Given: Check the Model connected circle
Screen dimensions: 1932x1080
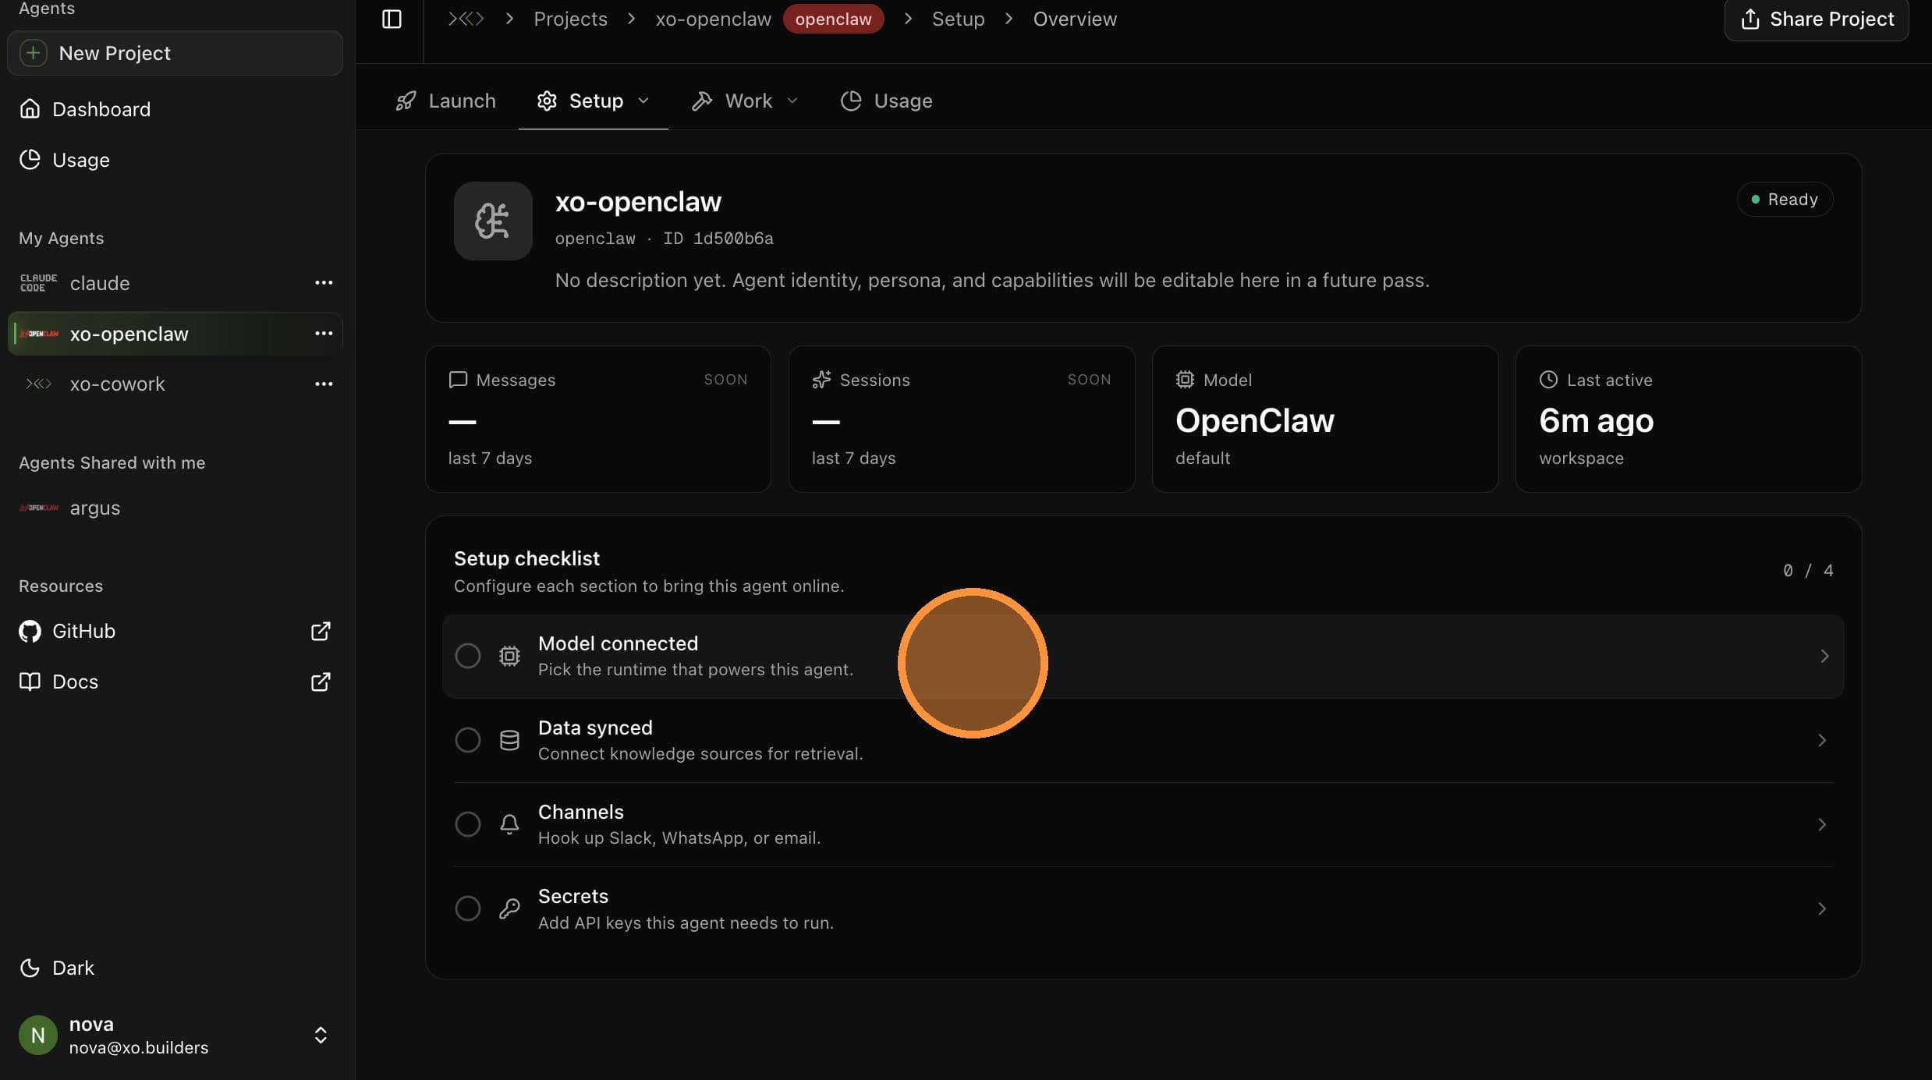Looking at the screenshot, I should 468,656.
